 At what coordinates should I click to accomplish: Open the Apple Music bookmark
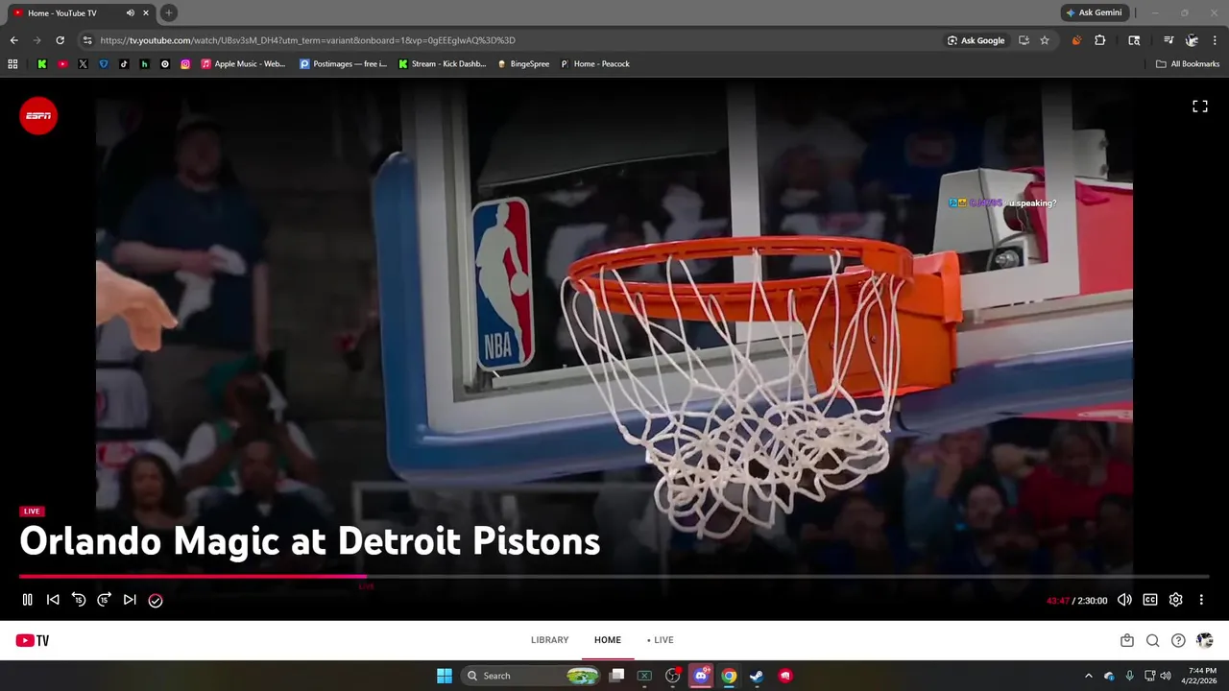(x=243, y=64)
